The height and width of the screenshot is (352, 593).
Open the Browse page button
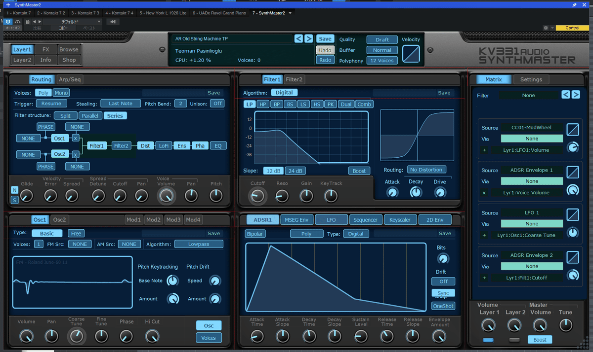coord(69,49)
